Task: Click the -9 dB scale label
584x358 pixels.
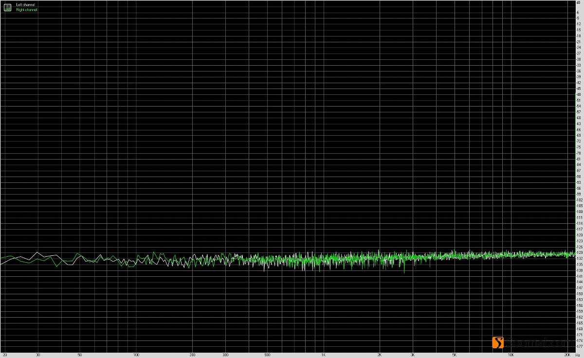Action: pos(578,18)
